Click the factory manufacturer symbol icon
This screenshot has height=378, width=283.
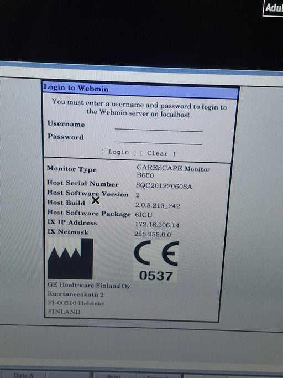[x=70, y=258]
